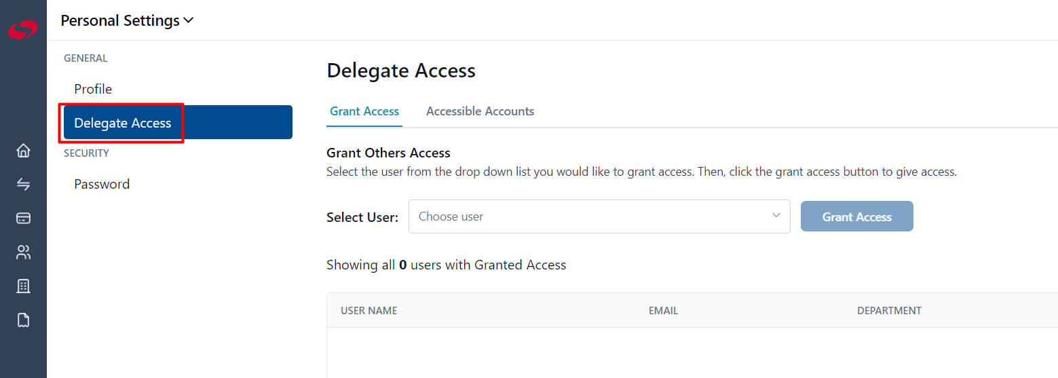Expand the Personal Settings header dropdown
The height and width of the screenshot is (378, 1058).
pyautogui.click(x=127, y=21)
